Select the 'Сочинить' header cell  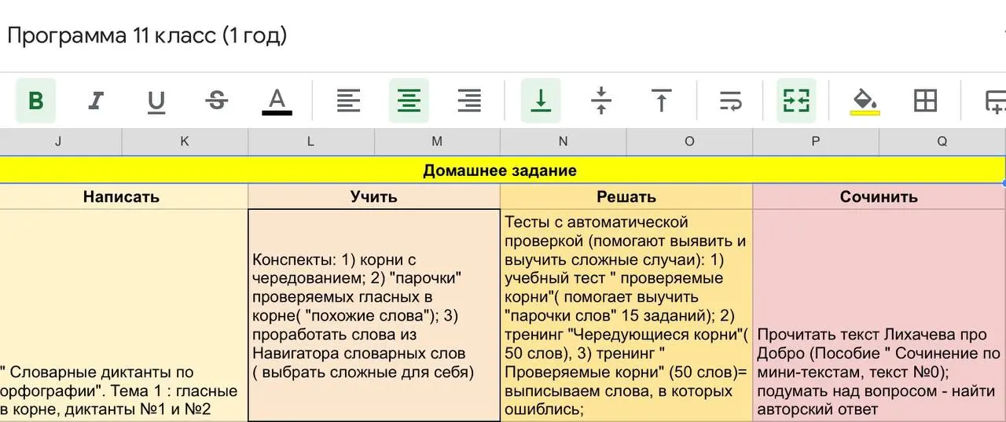click(879, 196)
